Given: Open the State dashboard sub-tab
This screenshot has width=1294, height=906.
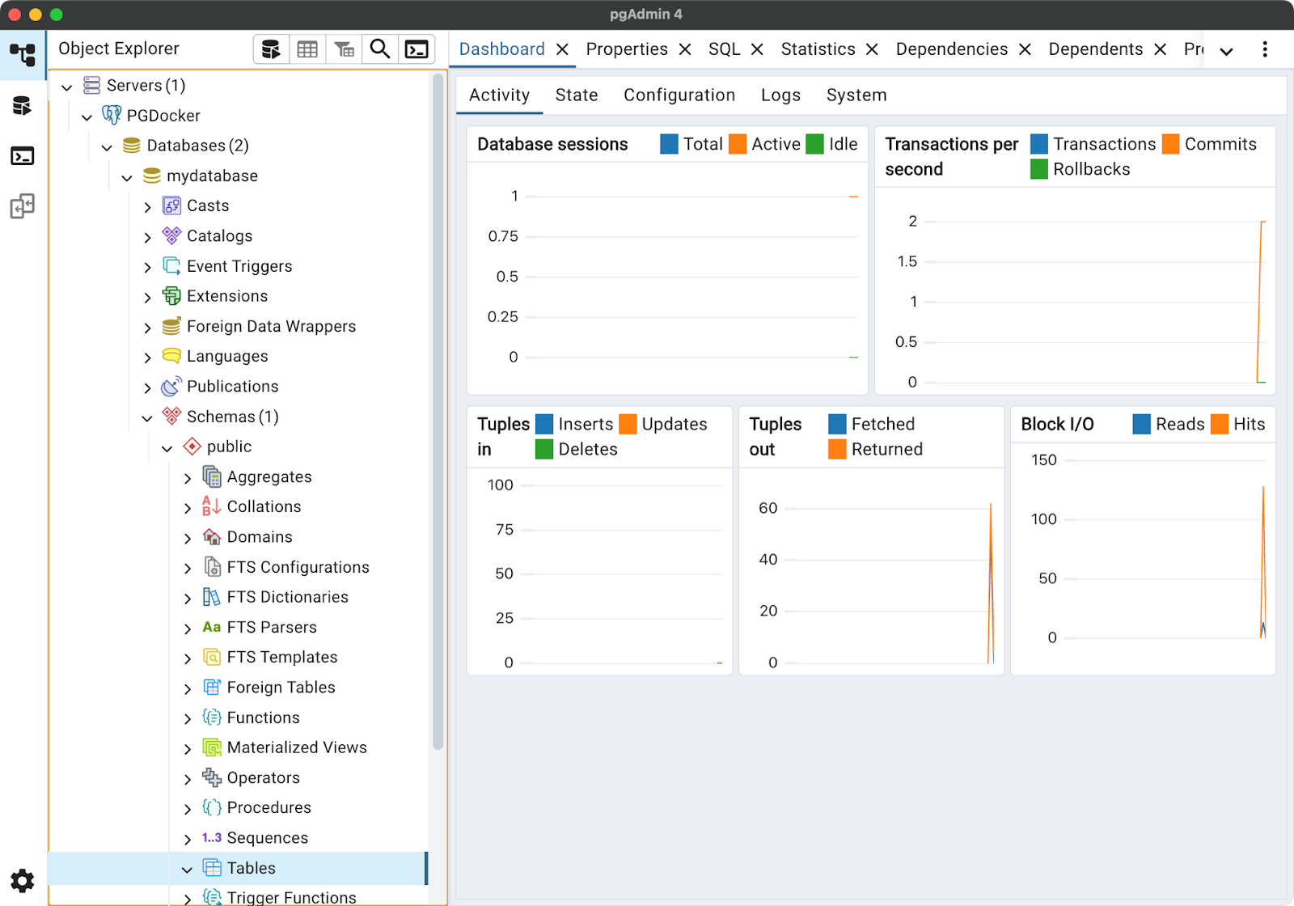Looking at the screenshot, I should point(577,95).
